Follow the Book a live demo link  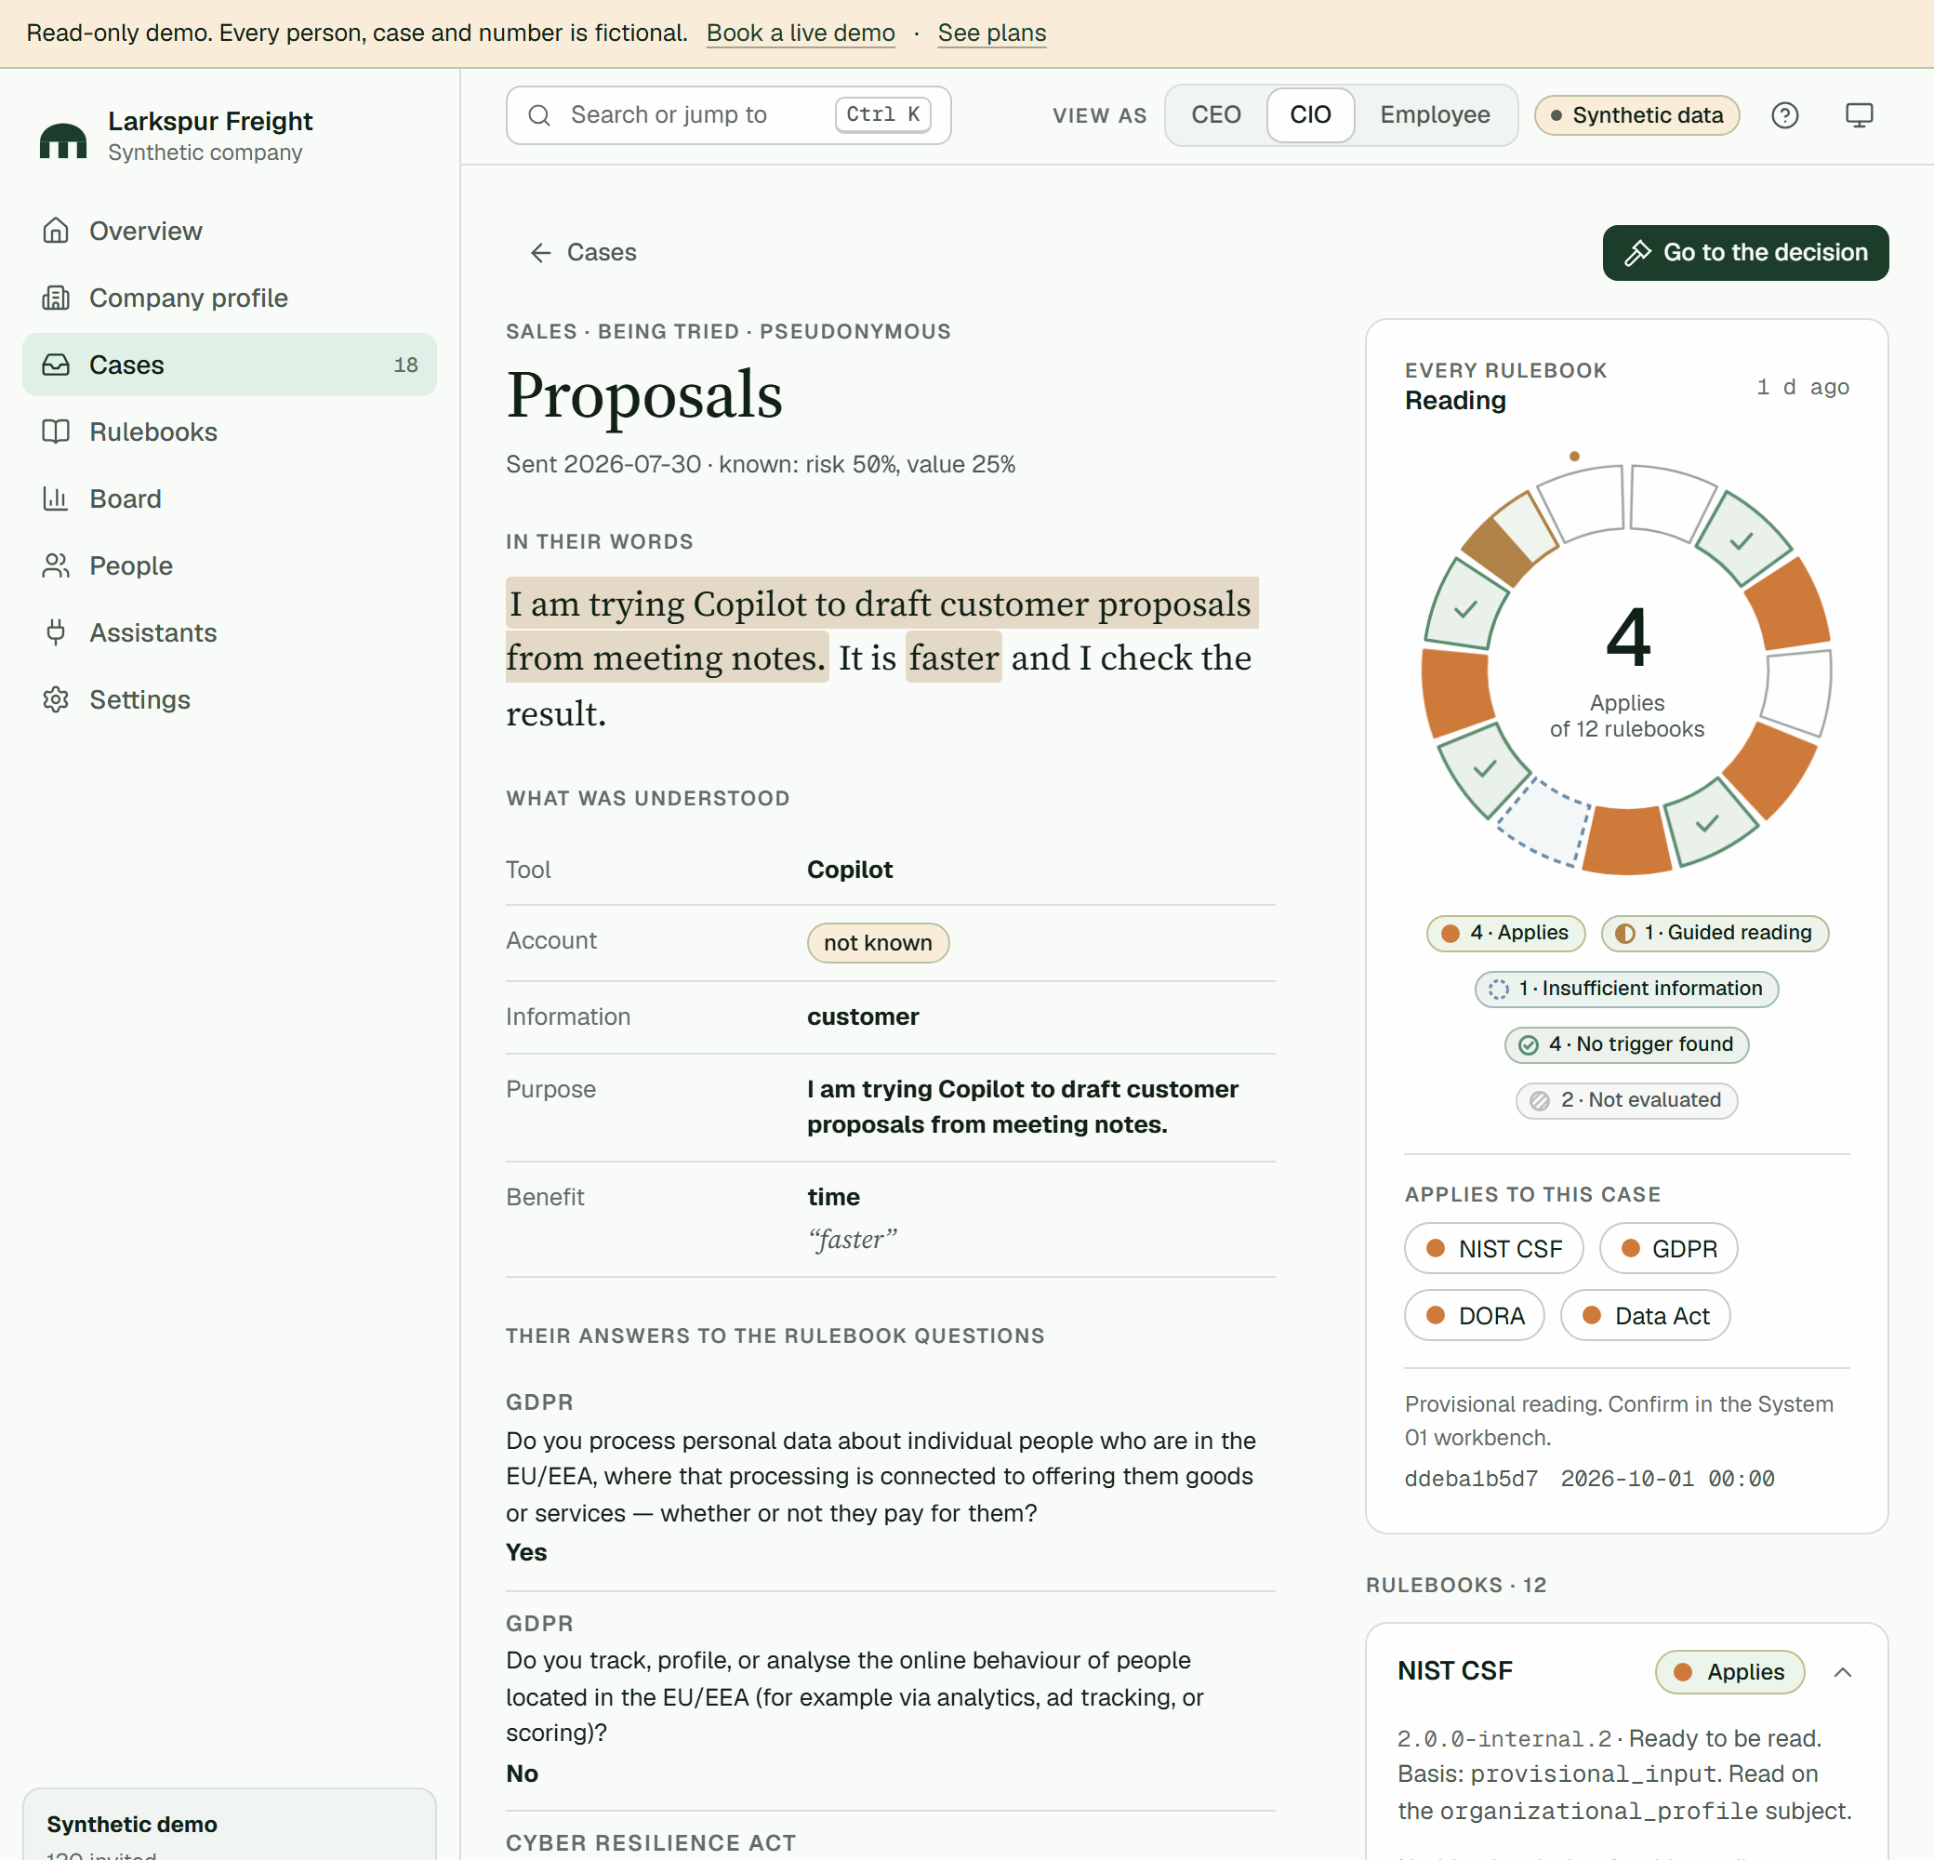click(x=801, y=33)
